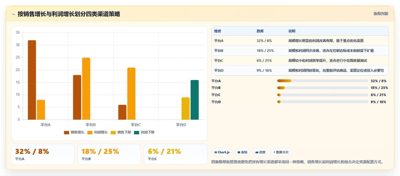
Task: Click the 平台C progress bar
Action: tap(323, 95)
